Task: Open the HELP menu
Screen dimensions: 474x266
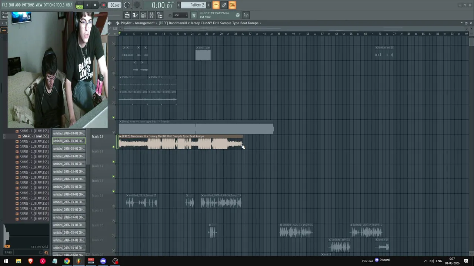Action: (x=69, y=5)
